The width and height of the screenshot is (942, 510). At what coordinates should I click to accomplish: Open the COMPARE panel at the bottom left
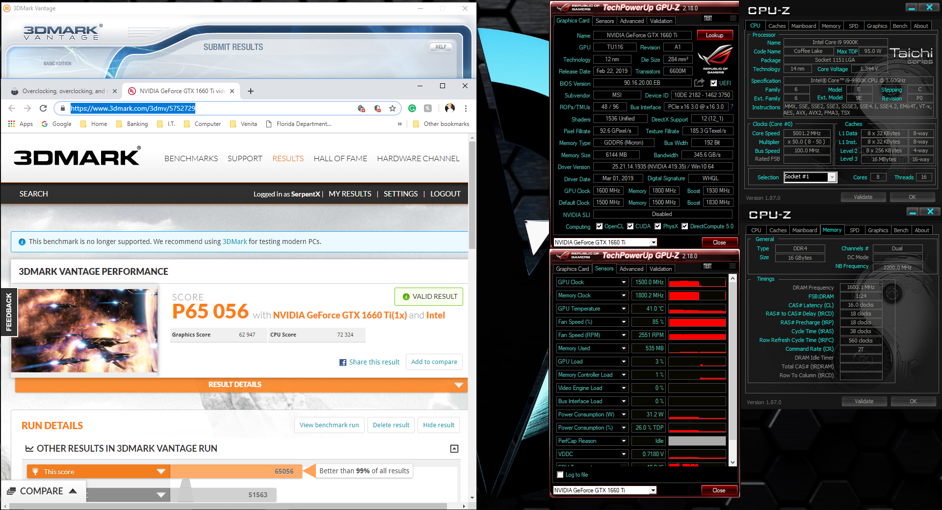coord(42,491)
